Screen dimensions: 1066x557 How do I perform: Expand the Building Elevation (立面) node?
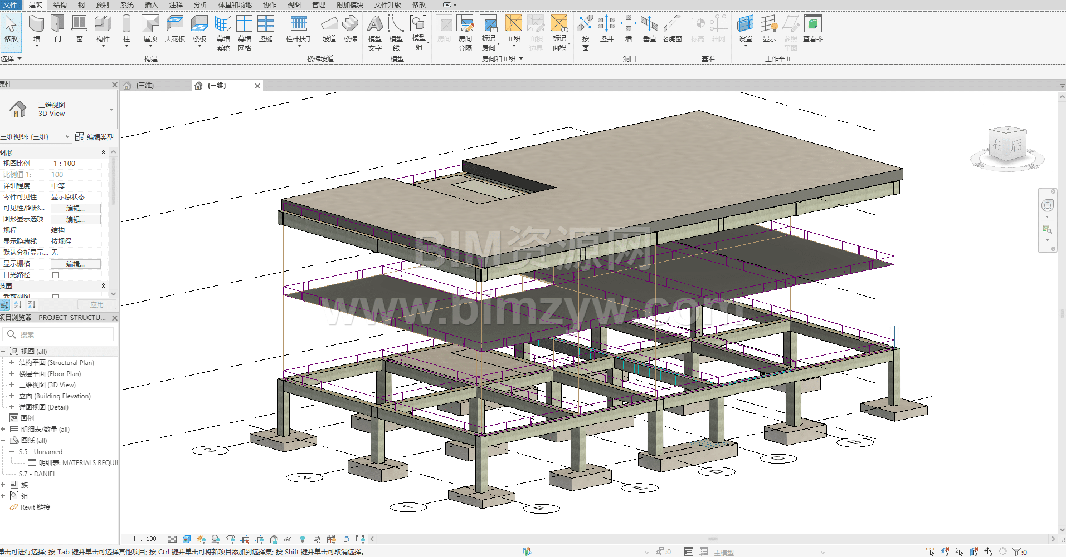(12, 396)
